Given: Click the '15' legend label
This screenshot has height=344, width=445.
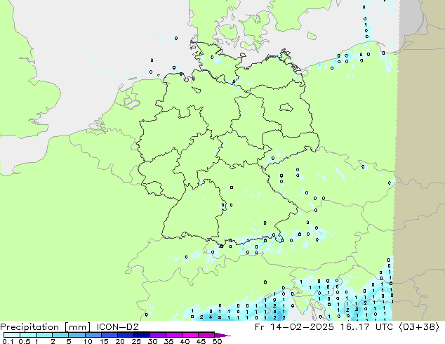Looking at the screenshot, I should click(104, 341).
